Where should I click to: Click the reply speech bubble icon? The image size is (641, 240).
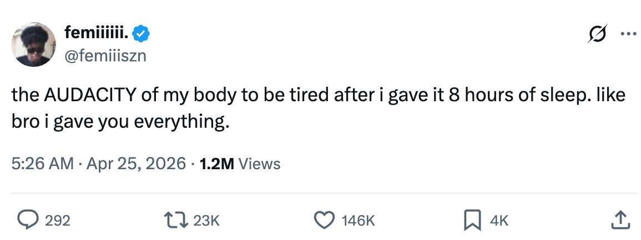point(26,220)
